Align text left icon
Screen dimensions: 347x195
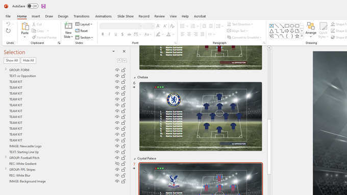coord(182,34)
